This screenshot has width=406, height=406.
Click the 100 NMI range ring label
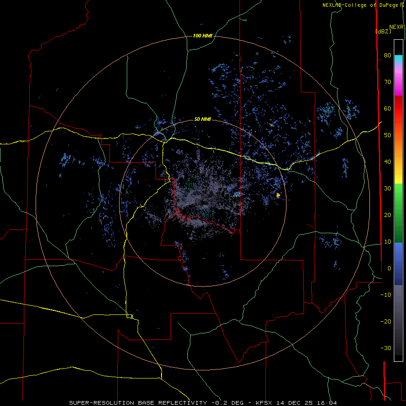click(203, 36)
